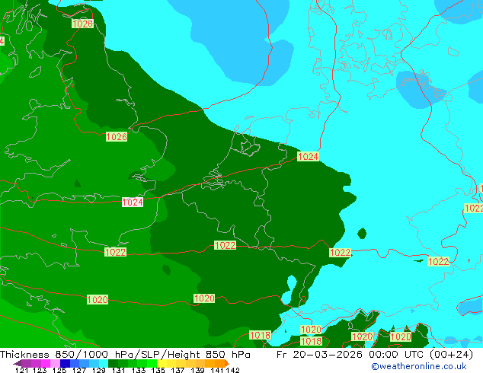Click the 'Thickness 850/1000 hPa/SLP/Height 850 hPa' title
The image size is (483, 373).
pos(125,355)
